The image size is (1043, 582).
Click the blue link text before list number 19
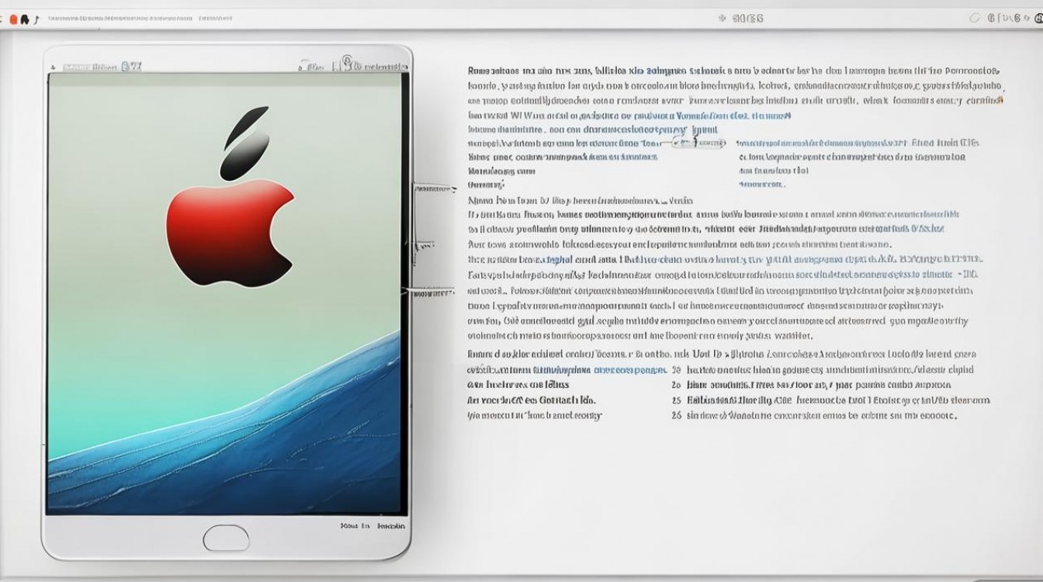click(629, 370)
